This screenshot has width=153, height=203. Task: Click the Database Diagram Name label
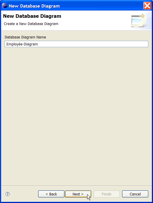click(x=25, y=37)
